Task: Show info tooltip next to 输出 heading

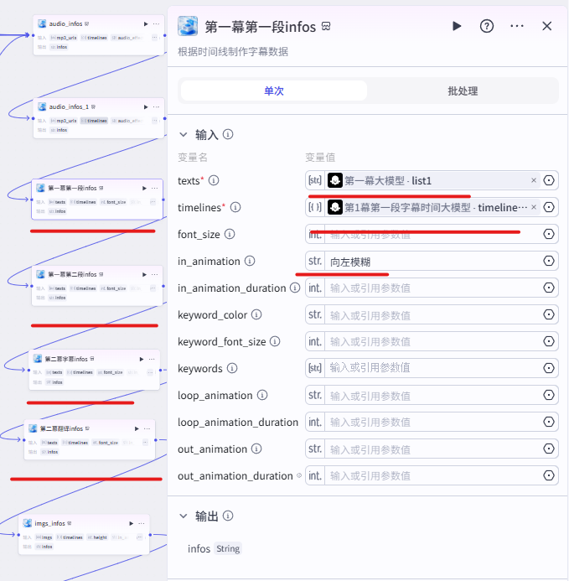Action: [x=228, y=516]
